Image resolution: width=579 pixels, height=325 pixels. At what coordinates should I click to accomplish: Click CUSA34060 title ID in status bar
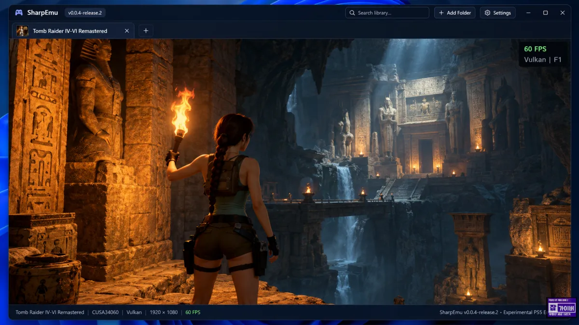105,312
